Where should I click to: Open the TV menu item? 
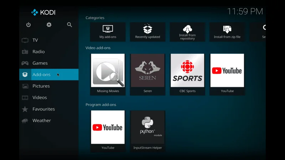click(49, 40)
